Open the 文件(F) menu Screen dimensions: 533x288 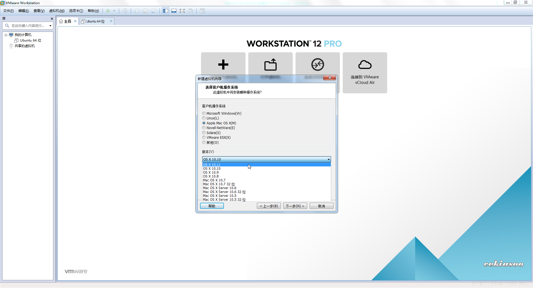point(9,11)
